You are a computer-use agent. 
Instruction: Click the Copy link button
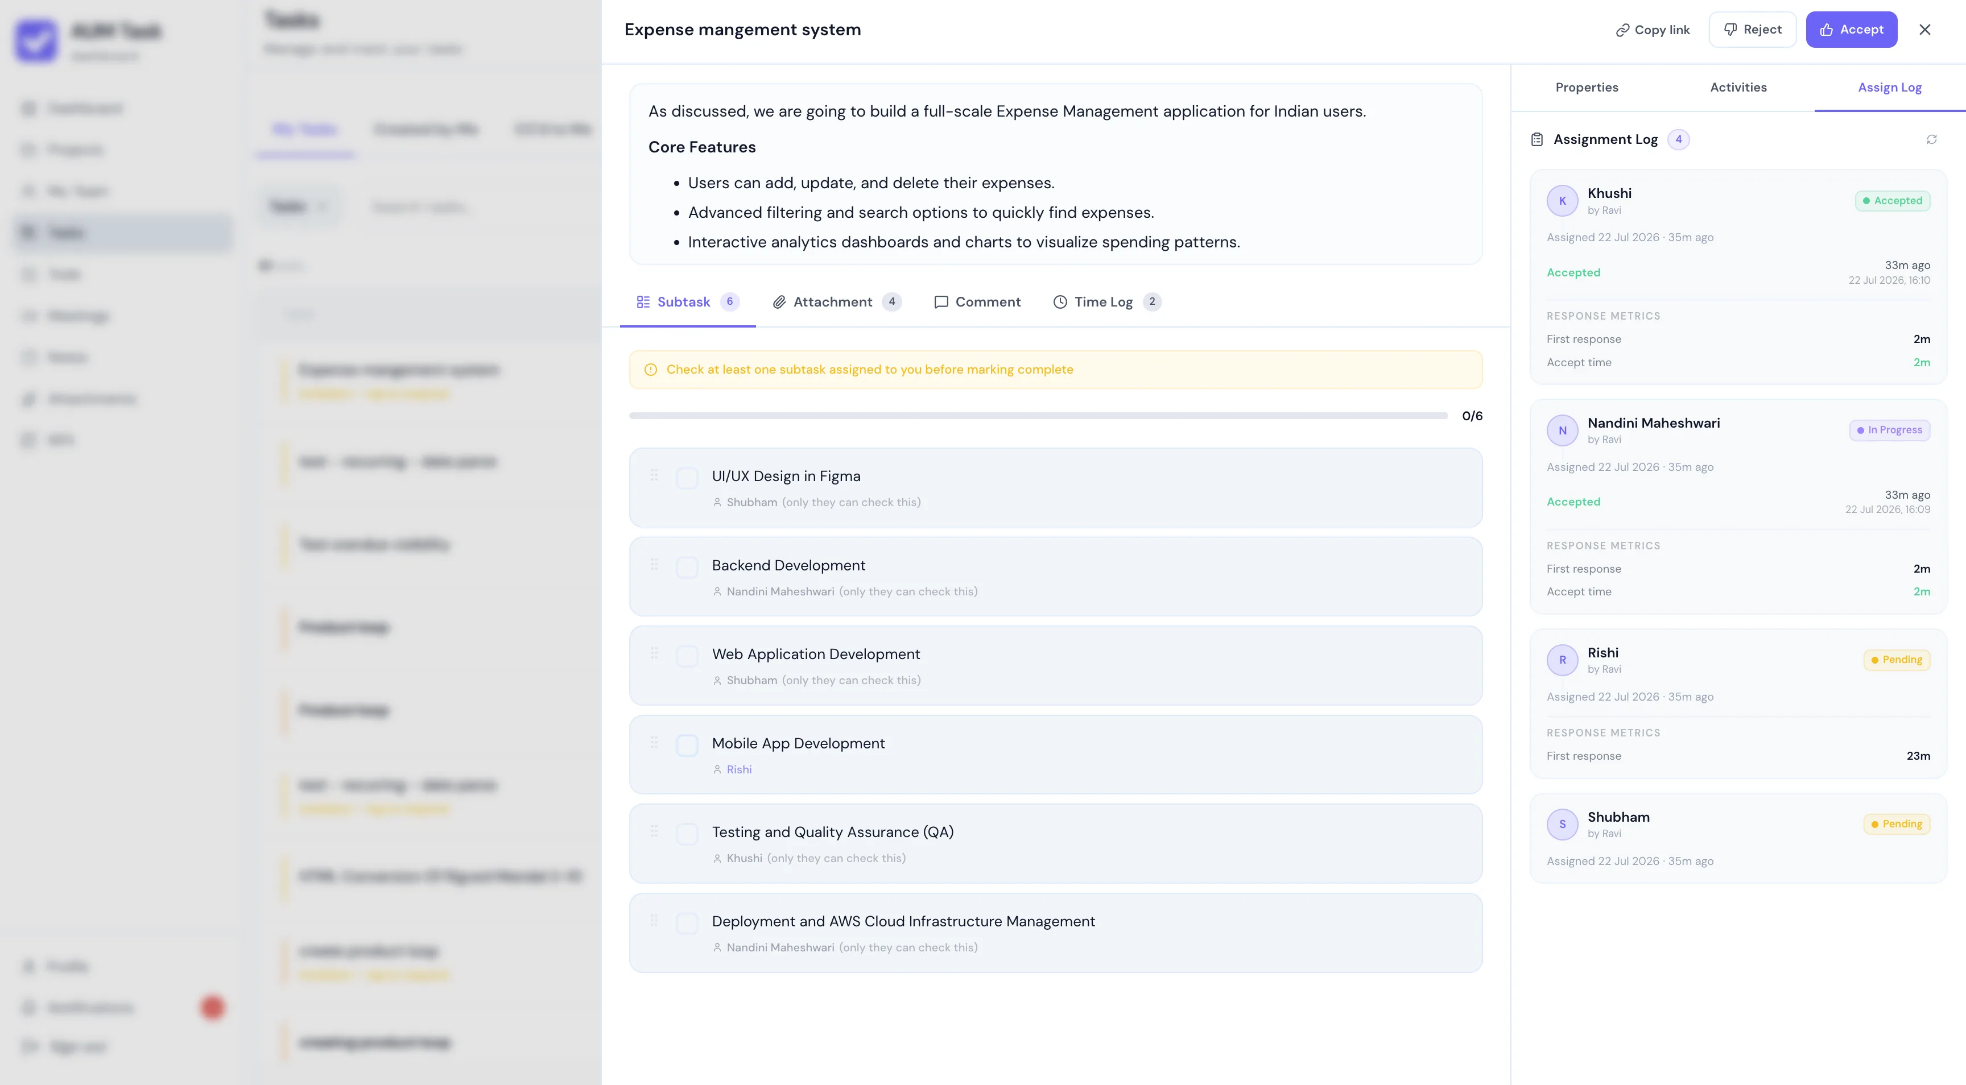(1653, 30)
